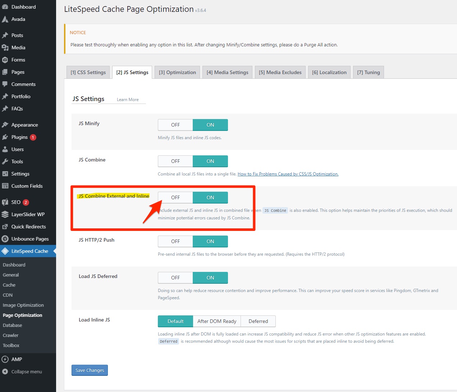Click the LayerSlider WP layers icon
This screenshot has width=457, height=392.
coord(5,214)
